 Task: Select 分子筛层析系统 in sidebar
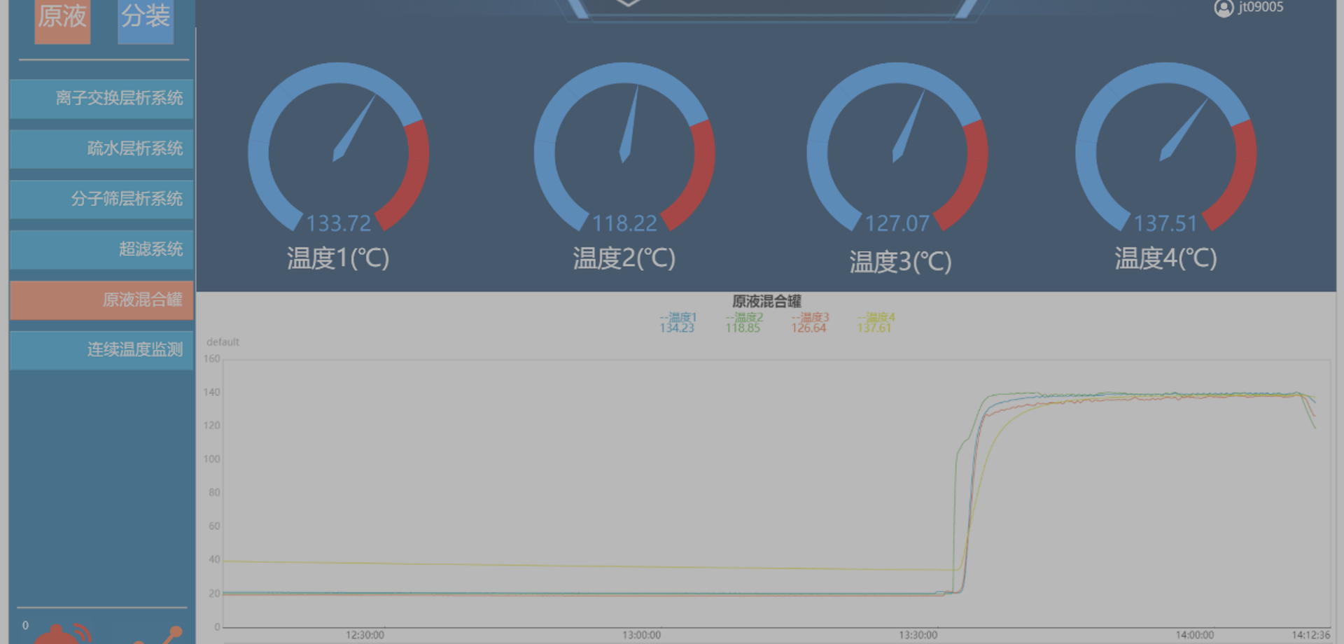click(x=101, y=199)
